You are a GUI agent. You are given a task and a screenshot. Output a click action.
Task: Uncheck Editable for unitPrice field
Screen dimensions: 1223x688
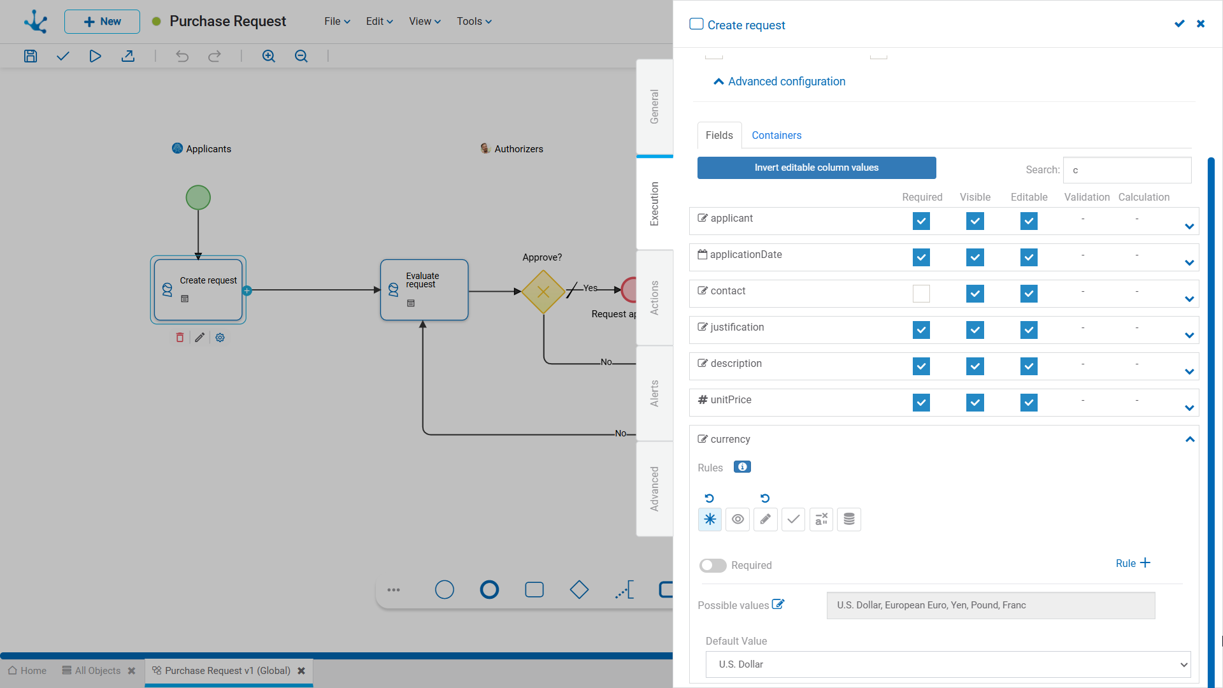pos(1029,403)
